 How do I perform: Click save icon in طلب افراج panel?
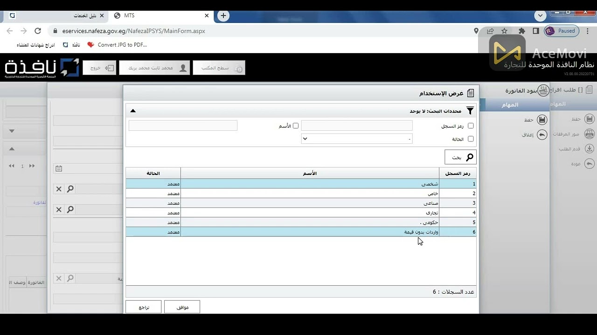[590, 119]
